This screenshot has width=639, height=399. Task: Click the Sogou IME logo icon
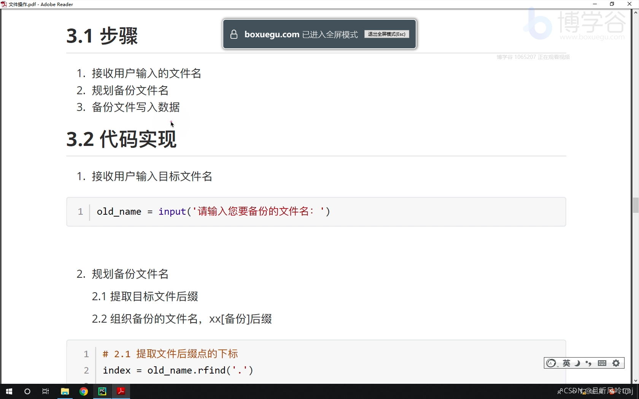tap(551, 363)
